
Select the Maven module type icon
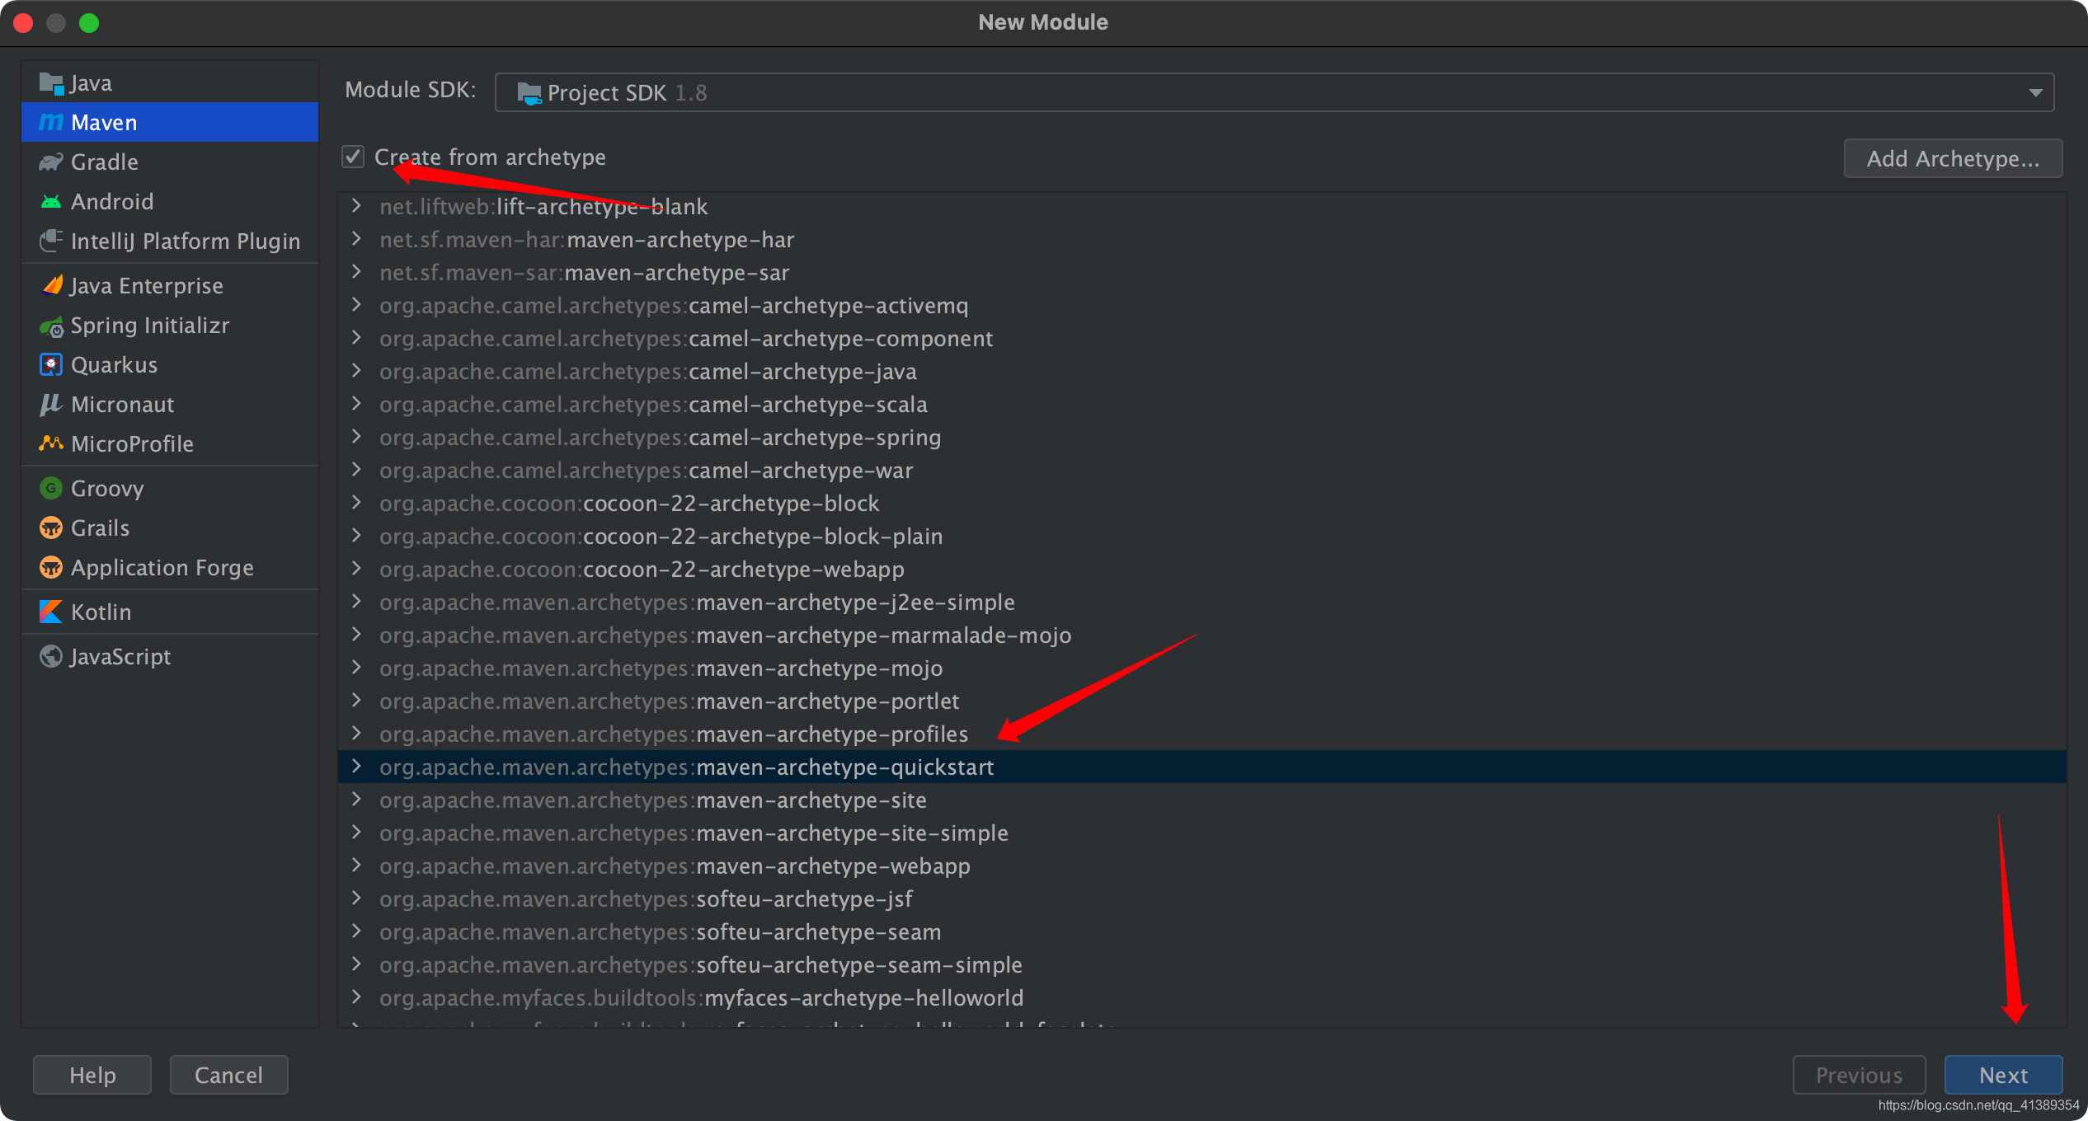coord(49,123)
